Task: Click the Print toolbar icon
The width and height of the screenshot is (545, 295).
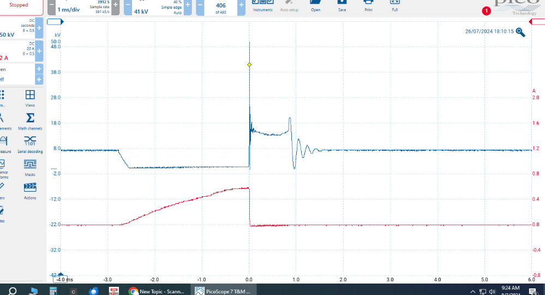Action: coord(368,5)
